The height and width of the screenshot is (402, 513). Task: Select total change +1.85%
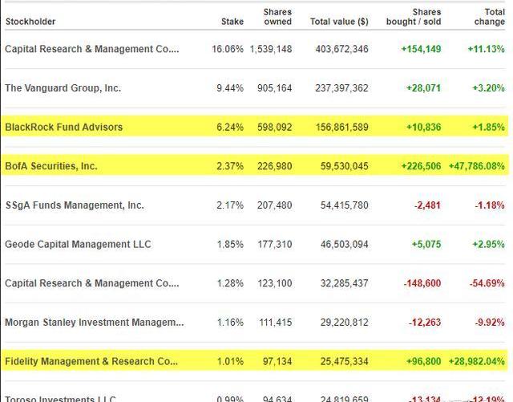coord(488,127)
